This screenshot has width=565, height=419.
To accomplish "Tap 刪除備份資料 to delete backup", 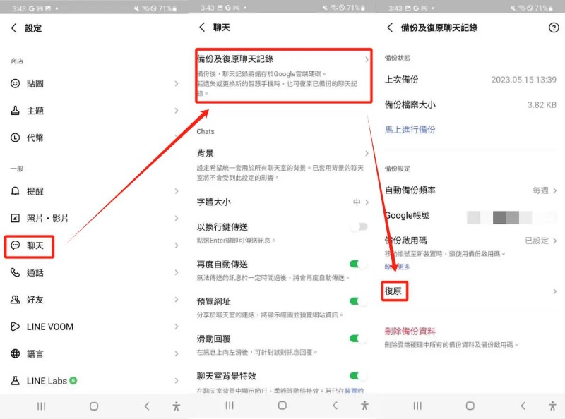I will pyautogui.click(x=410, y=332).
